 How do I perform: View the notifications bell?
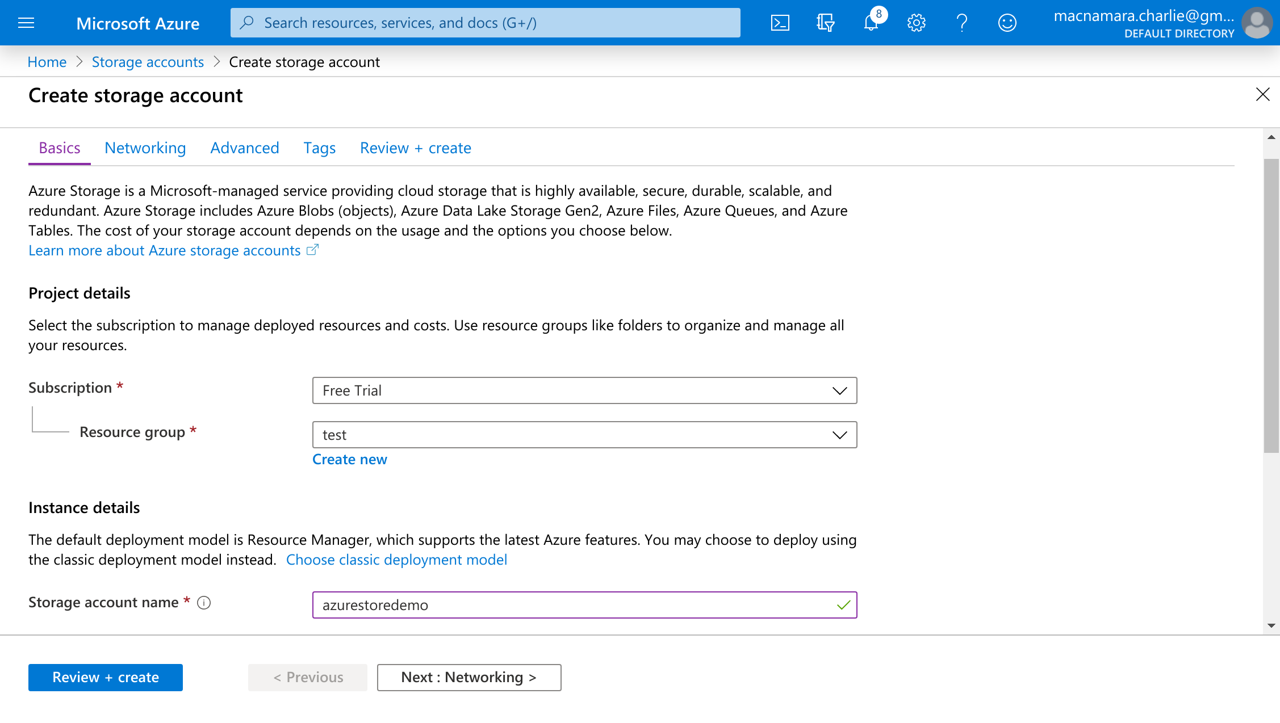(x=871, y=23)
